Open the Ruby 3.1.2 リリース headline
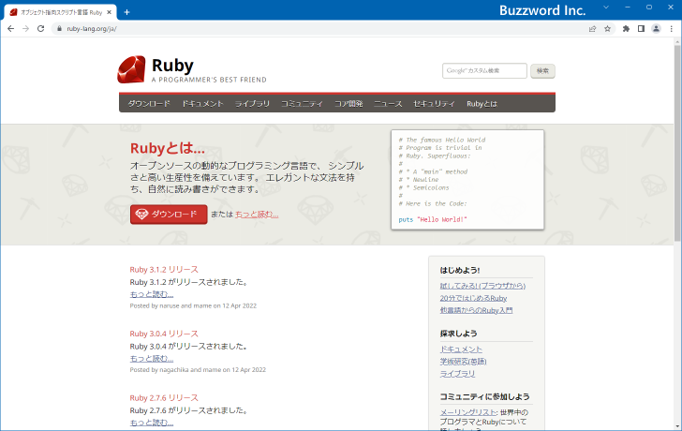 (x=164, y=270)
